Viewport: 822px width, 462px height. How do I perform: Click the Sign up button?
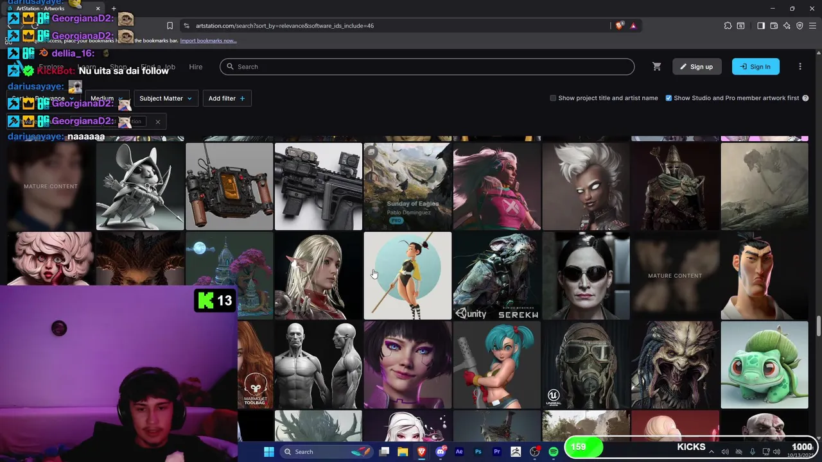click(x=697, y=67)
